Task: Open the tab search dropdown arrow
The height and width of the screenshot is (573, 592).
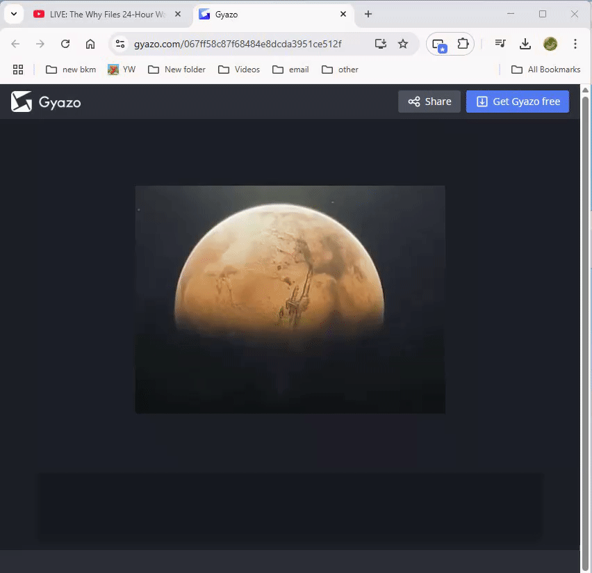Action: pos(14,15)
